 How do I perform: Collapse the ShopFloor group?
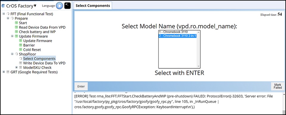(12, 54)
